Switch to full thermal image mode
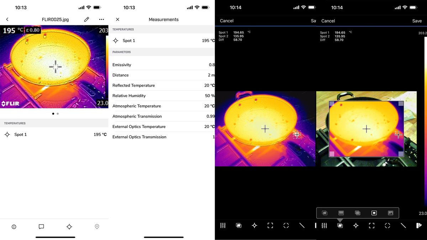This screenshot has height=240, width=427. [x=341, y=213]
